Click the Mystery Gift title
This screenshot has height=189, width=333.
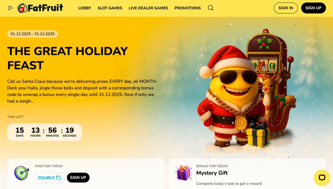[212, 173]
